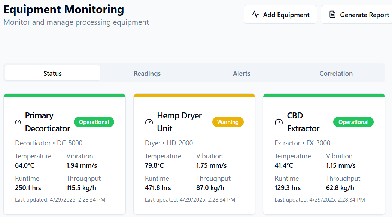
Task: Click the gauge icon beside Primary Decorticator
Action: pos(18,122)
